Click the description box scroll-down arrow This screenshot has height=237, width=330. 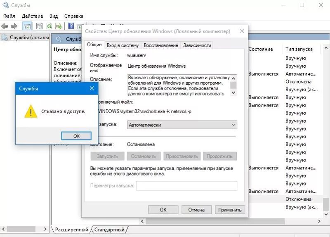coord(233,92)
